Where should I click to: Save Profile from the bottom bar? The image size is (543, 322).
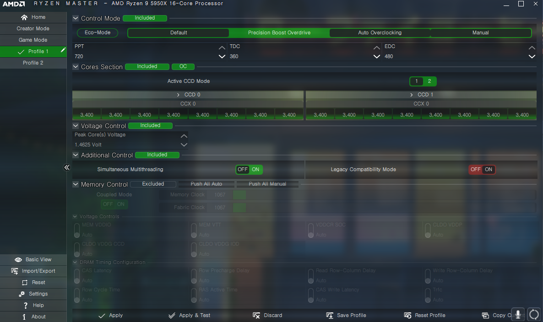point(346,316)
